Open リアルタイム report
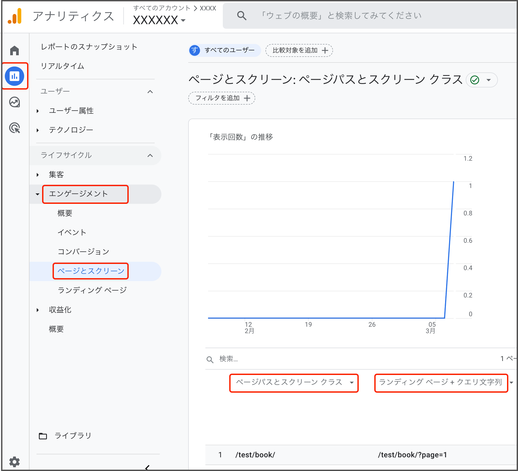Image resolution: width=518 pixels, height=471 pixels. [x=62, y=66]
